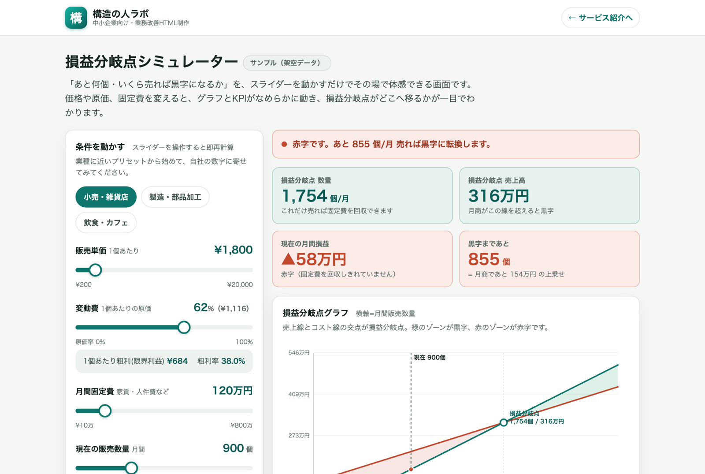Click the current sales red dot on graph
Viewport: 705px width, 474px height.
[411, 469]
